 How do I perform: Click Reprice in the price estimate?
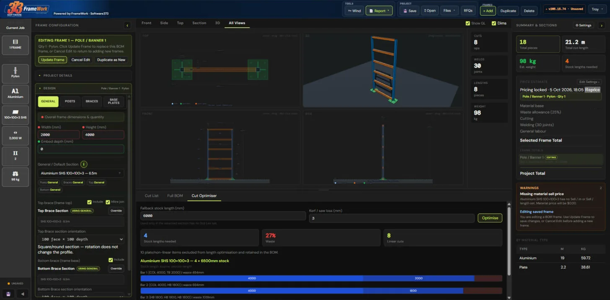pyautogui.click(x=592, y=90)
